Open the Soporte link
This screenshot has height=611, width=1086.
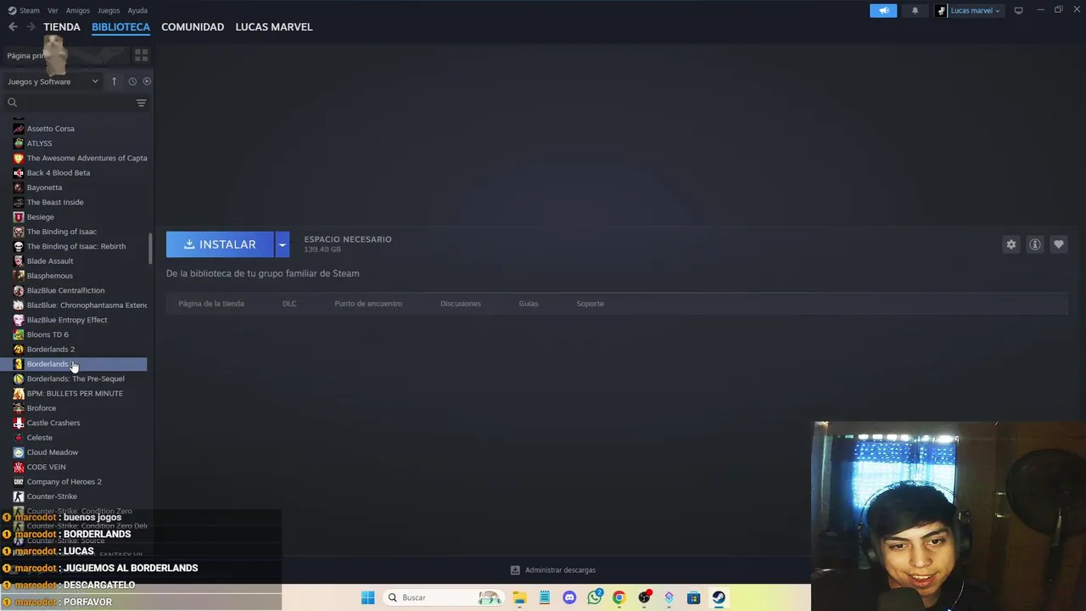coord(591,304)
